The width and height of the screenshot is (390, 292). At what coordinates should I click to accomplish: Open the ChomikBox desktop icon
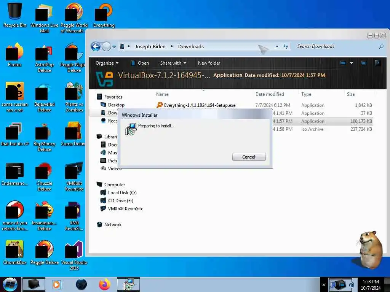(x=15, y=253)
